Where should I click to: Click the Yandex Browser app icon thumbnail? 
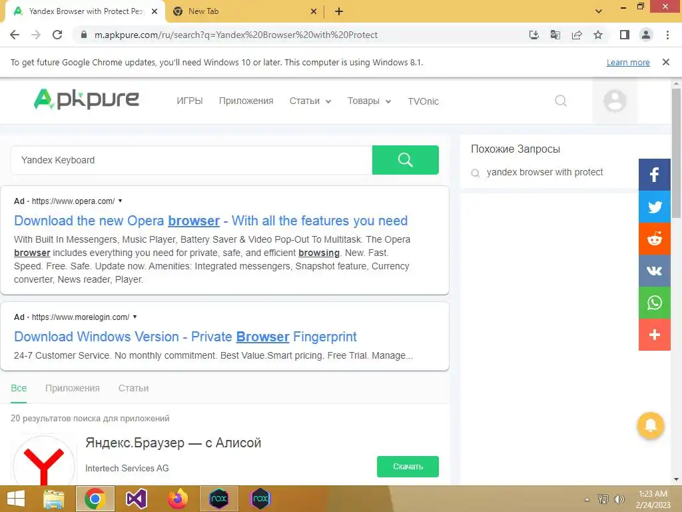pos(44,461)
